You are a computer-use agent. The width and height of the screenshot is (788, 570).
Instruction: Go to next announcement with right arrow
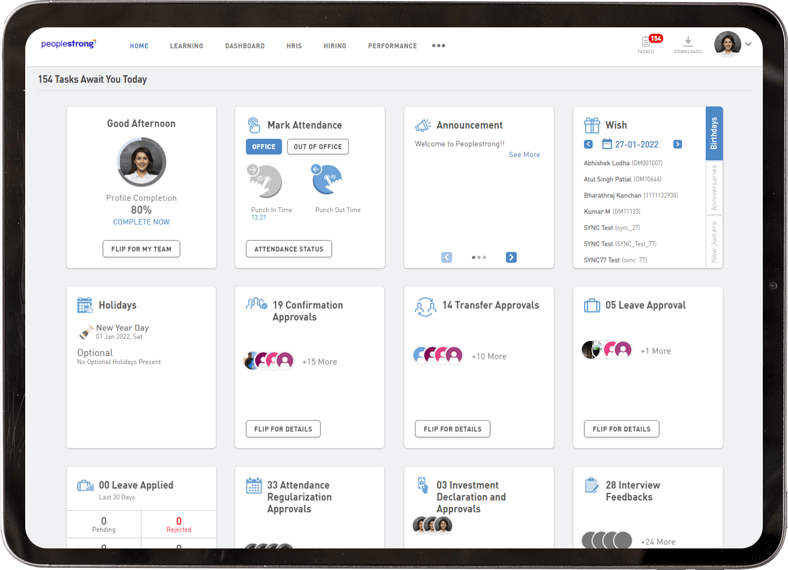click(x=511, y=257)
